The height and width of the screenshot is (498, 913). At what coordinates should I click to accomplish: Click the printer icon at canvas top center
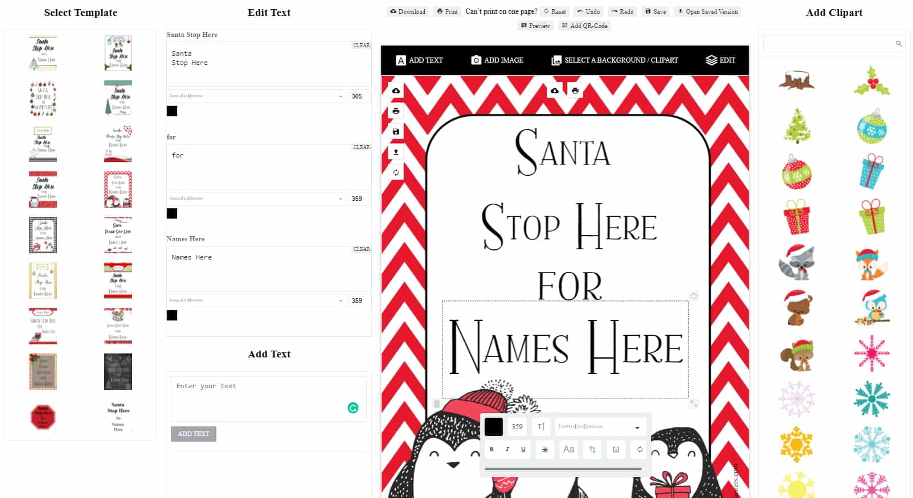[x=575, y=90]
